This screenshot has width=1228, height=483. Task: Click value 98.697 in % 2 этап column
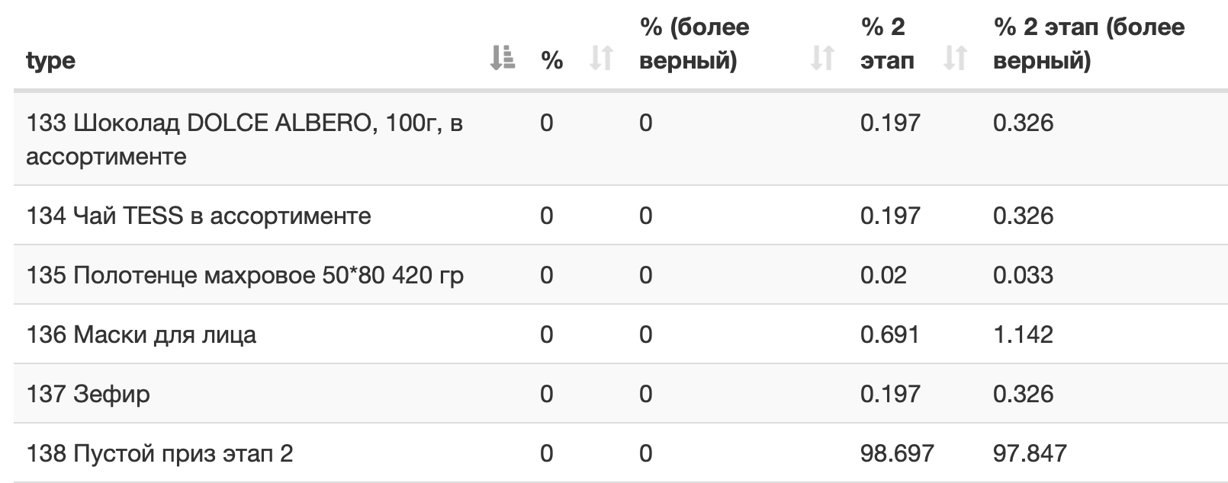[897, 453]
